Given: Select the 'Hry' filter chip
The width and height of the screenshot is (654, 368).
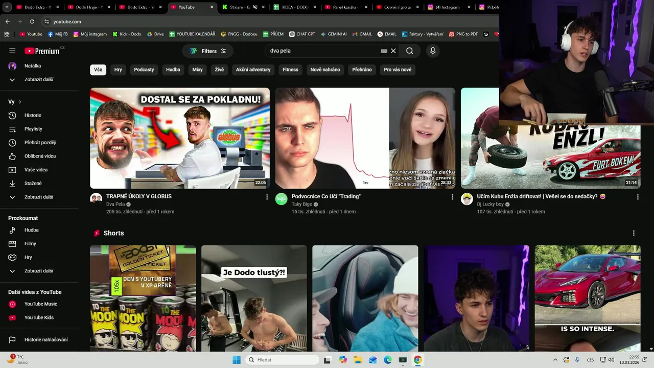Looking at the screenshot, I should pos(118,70).
